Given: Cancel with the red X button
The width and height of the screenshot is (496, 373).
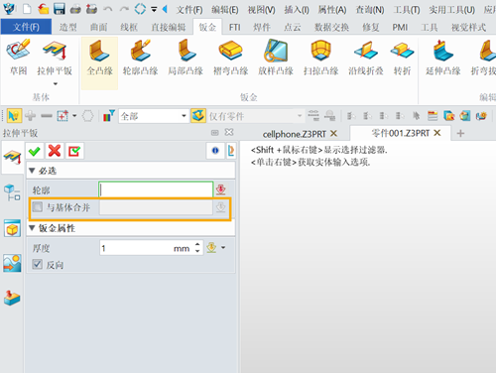Looking at the screenshot, I should tap(55, 151).
